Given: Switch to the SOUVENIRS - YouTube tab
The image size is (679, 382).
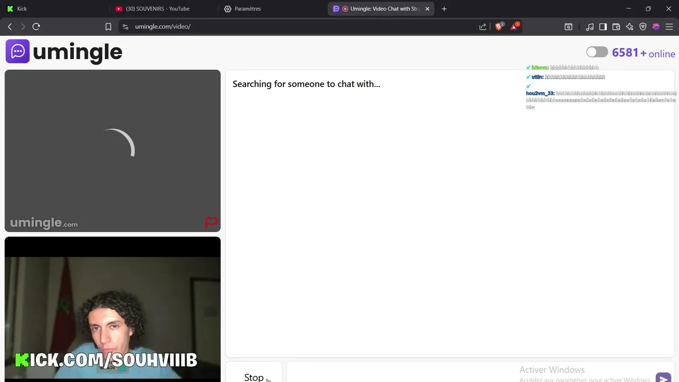Looking at the screenshot, I should pos(163,8).
